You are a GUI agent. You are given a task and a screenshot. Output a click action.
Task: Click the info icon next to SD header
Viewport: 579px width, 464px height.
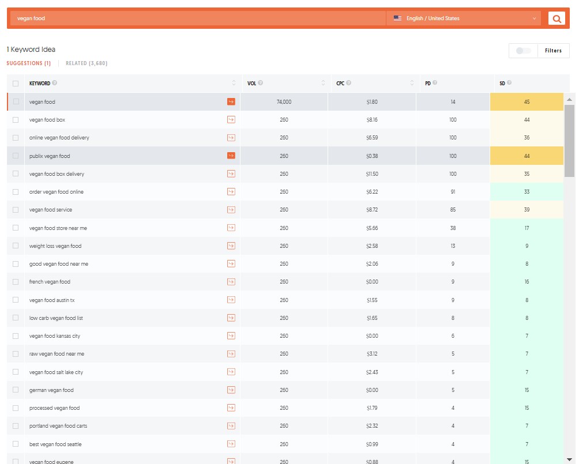click(510, 83)
